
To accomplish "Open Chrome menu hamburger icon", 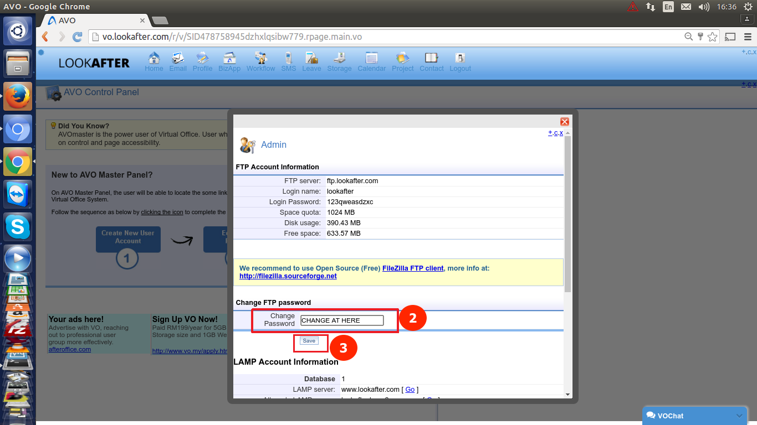I will [x=746, y=37].
